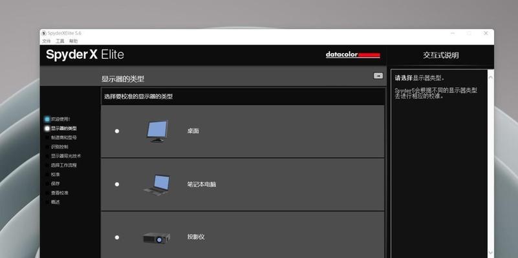Viewport: 518px width, 258px height.
Task: Click the 显示器的类型 step indicator dot
Action: tap(47, 128)
